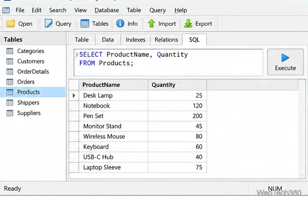The height and width of the screenshot is (203, 308).
Task: Click the quantity value 75
Action: pos(199,168)
